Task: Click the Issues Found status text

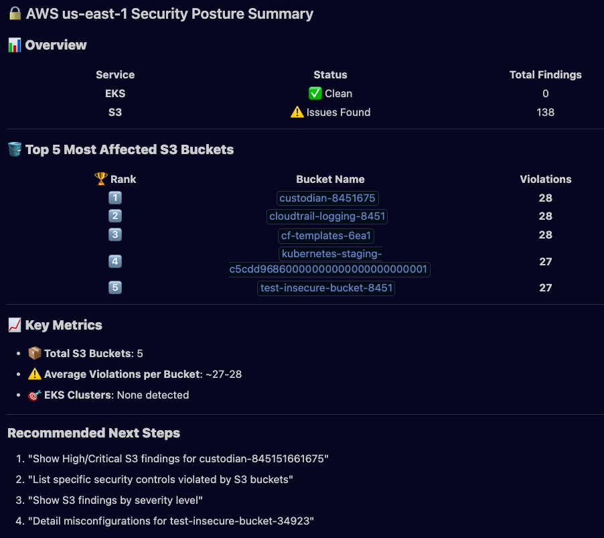Action: click(x=339, y=112)
